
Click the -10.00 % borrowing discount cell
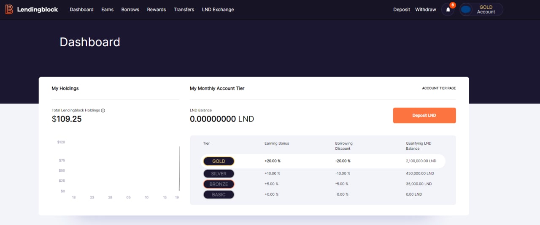[343, 173]
